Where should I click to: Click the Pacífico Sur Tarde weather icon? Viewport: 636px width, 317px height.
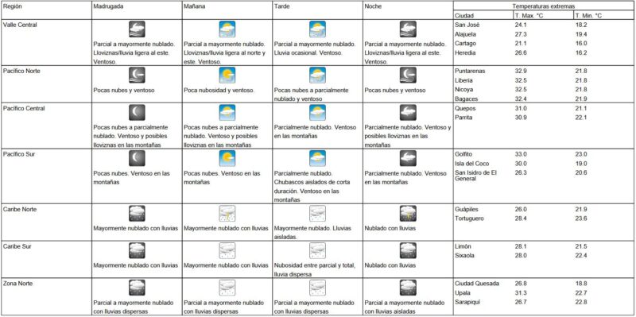coord(317,158)
